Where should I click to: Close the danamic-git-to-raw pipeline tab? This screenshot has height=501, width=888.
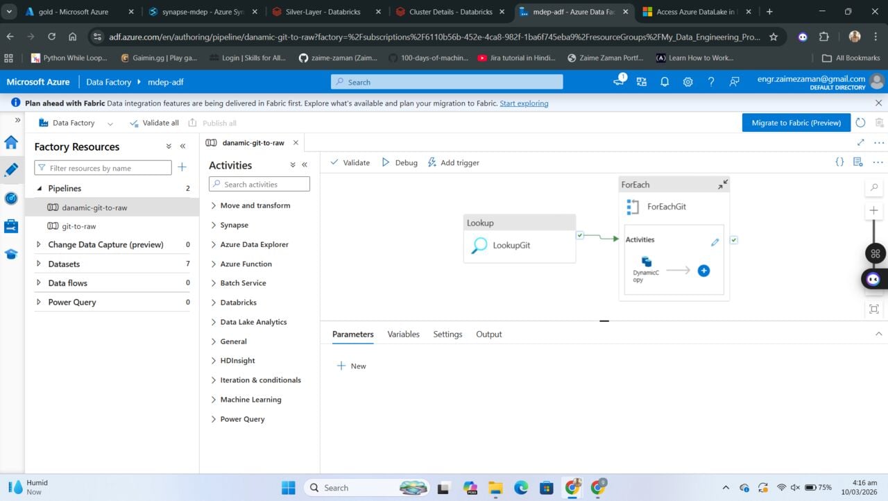click(x=296, y=143)
